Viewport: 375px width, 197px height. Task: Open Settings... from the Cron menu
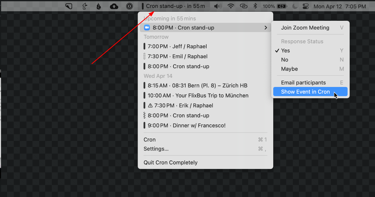point(156,149)
